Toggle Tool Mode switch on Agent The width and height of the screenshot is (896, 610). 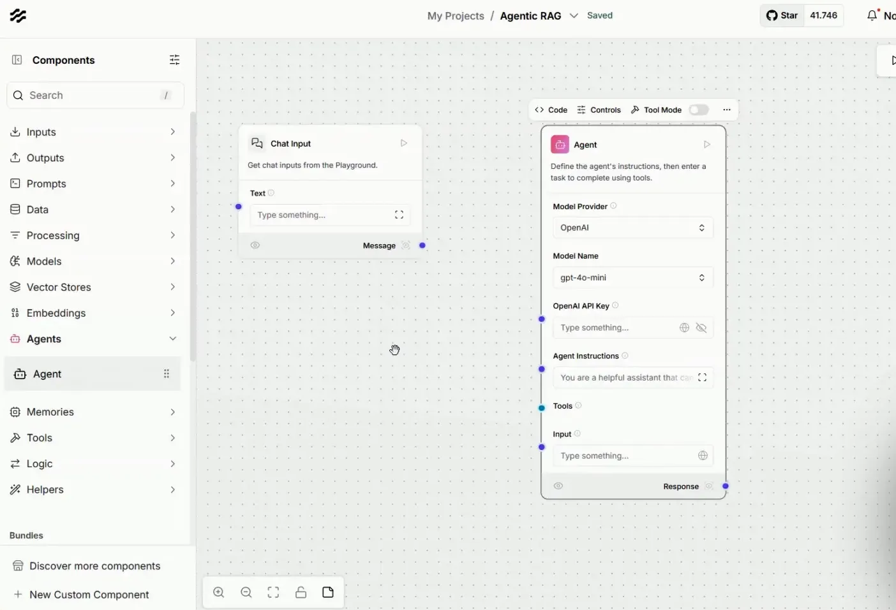(699, 110)
